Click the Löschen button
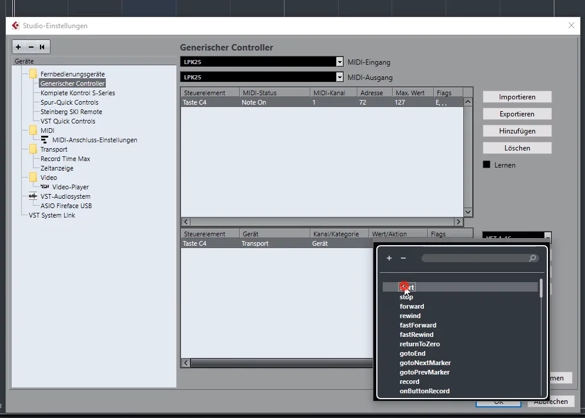 [x=517, y=148]
